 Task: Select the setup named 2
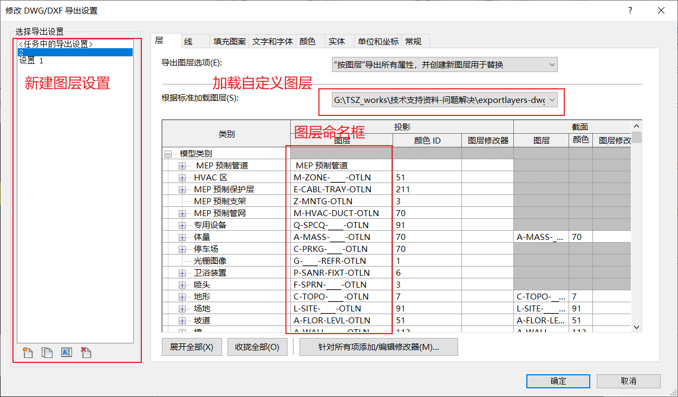point(75,53)
